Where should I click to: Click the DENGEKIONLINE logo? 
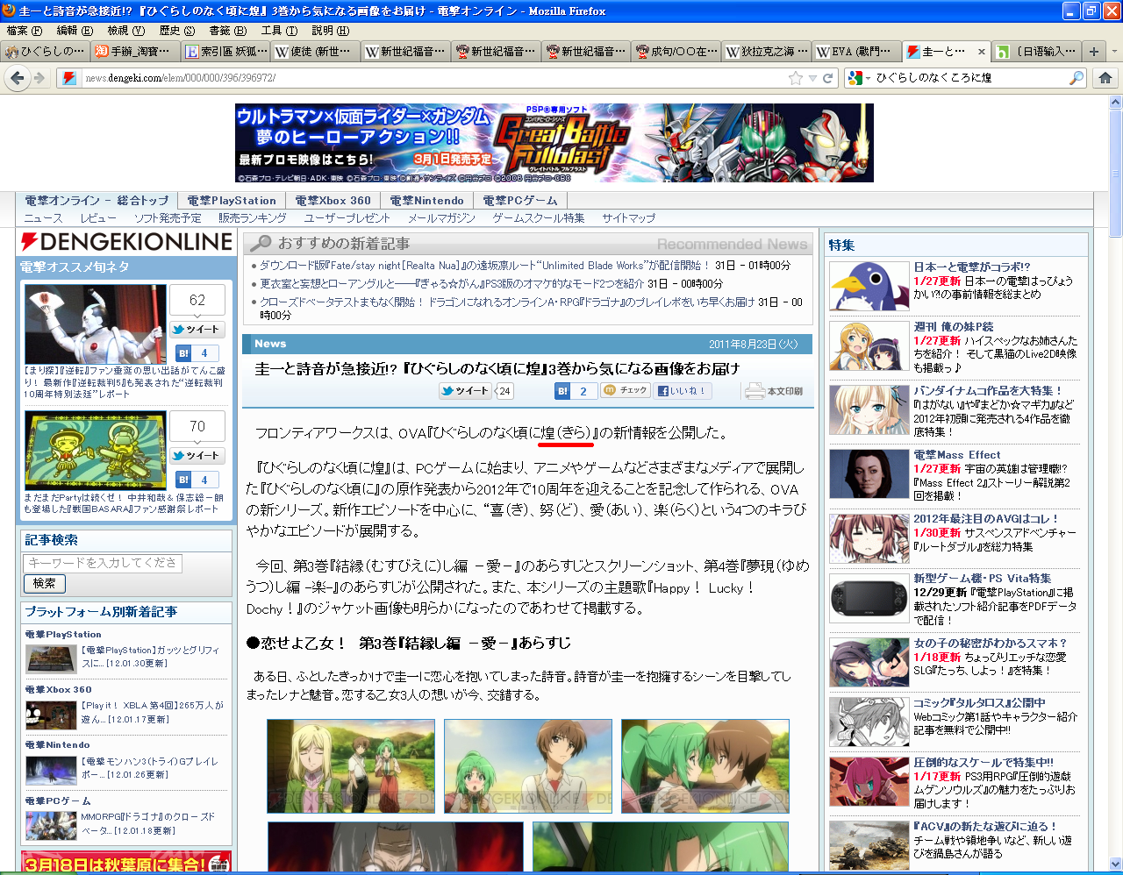tap(127, 242)
